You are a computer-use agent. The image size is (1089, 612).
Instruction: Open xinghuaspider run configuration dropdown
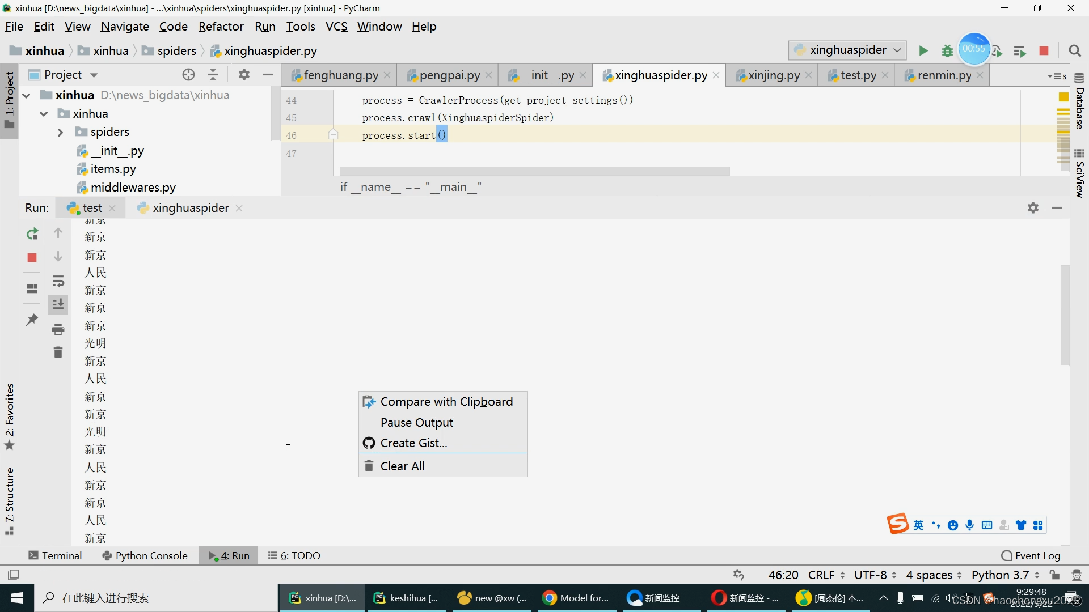point(847,50)
